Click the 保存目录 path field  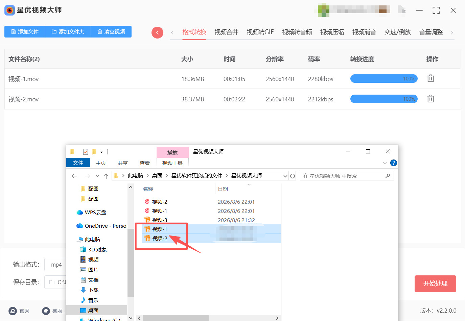pyautogui.click(x=55, y=282)
